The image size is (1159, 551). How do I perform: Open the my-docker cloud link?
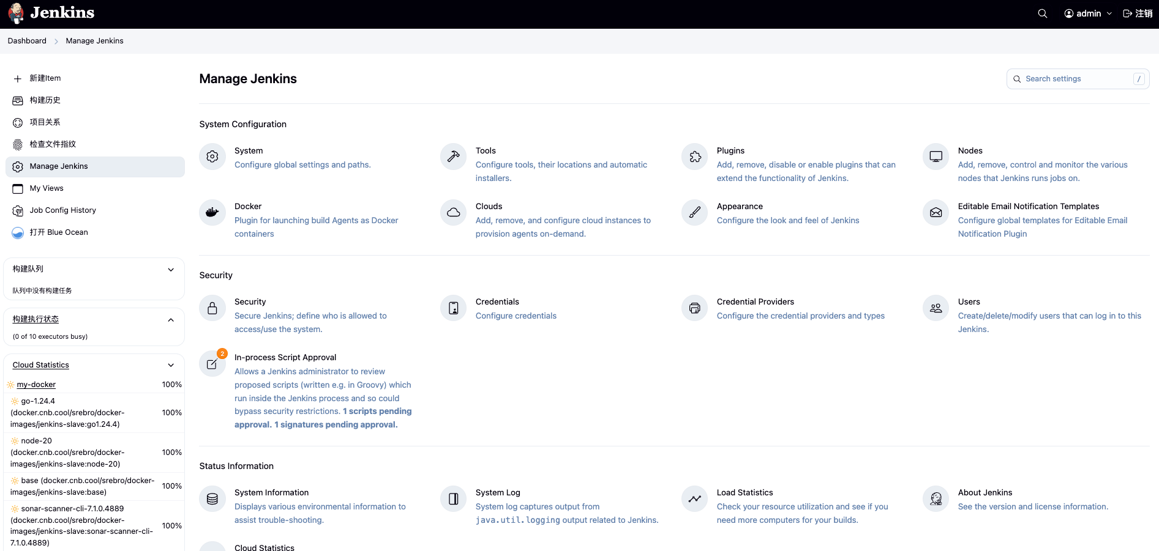(36, 385)
